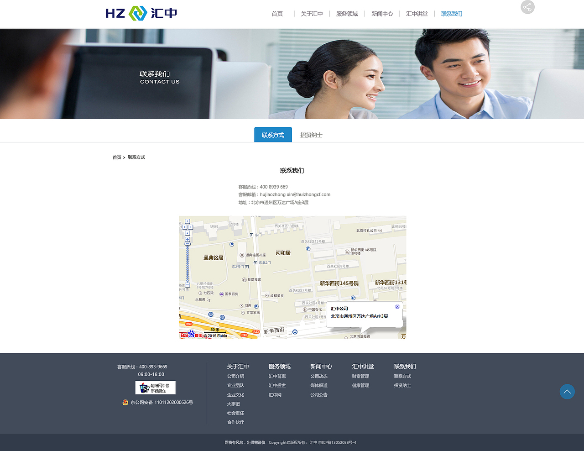Viewport: 584px width, 451px height.
Task: Open footer link 公司动态
Action: pyautogui.click(x=319, y=377)
